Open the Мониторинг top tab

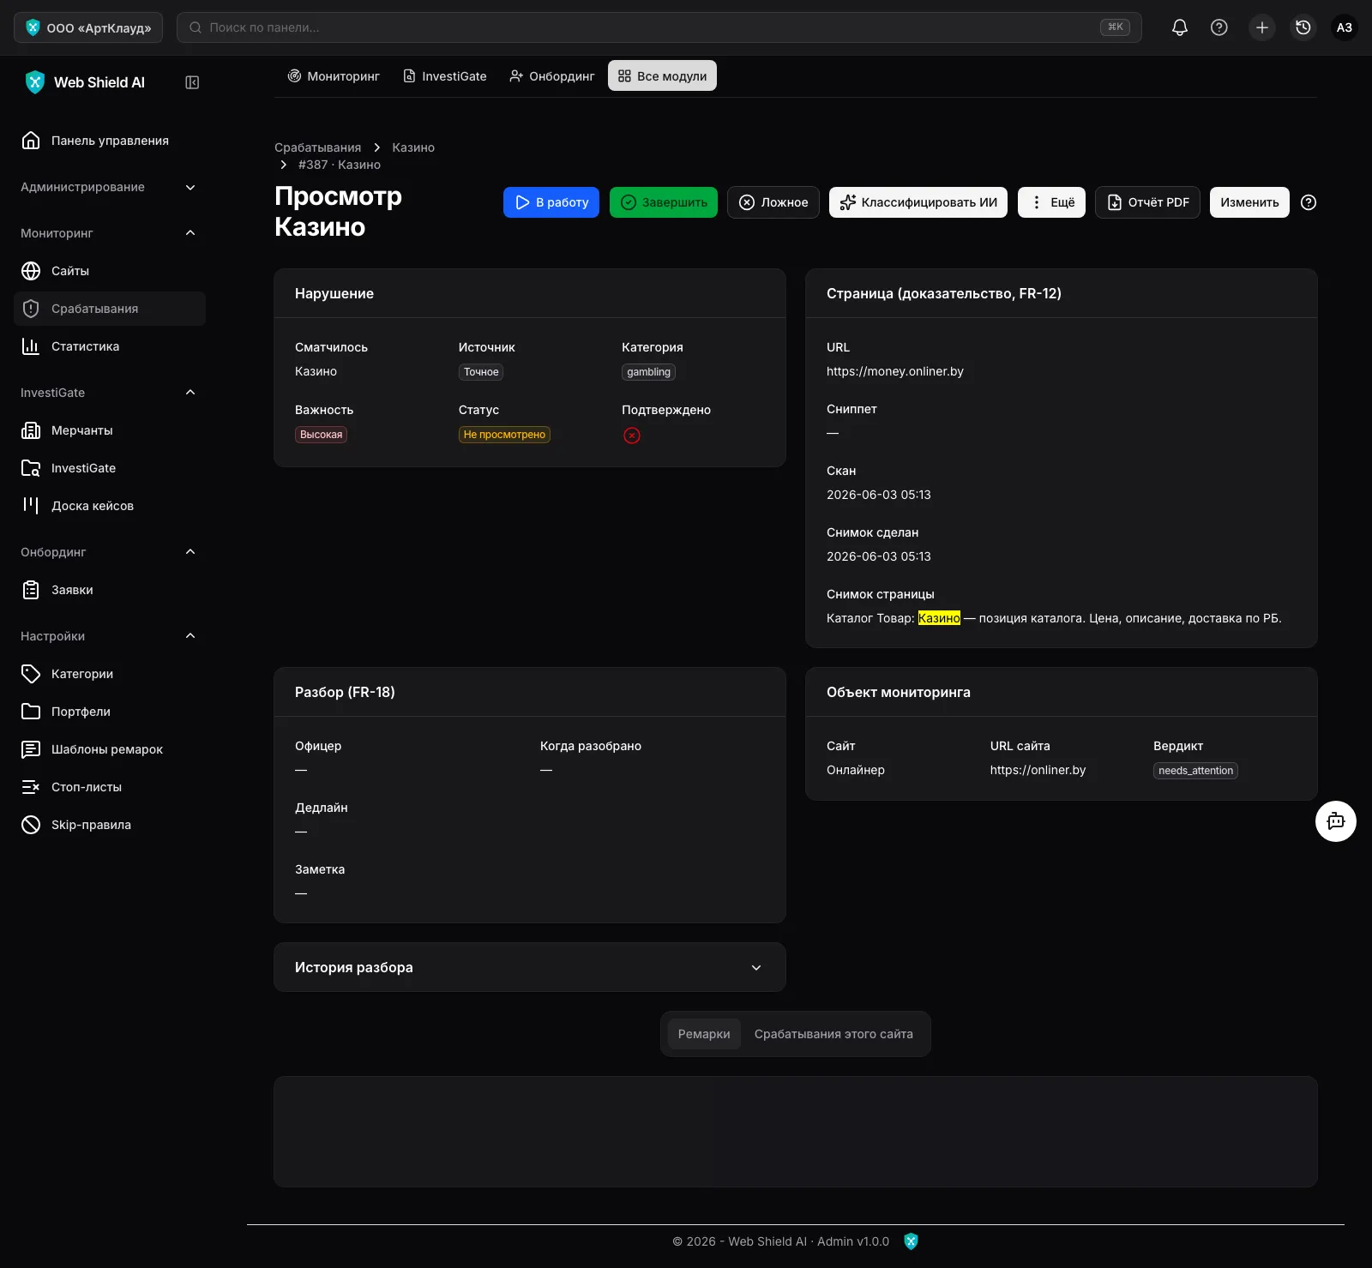(334, 76)
